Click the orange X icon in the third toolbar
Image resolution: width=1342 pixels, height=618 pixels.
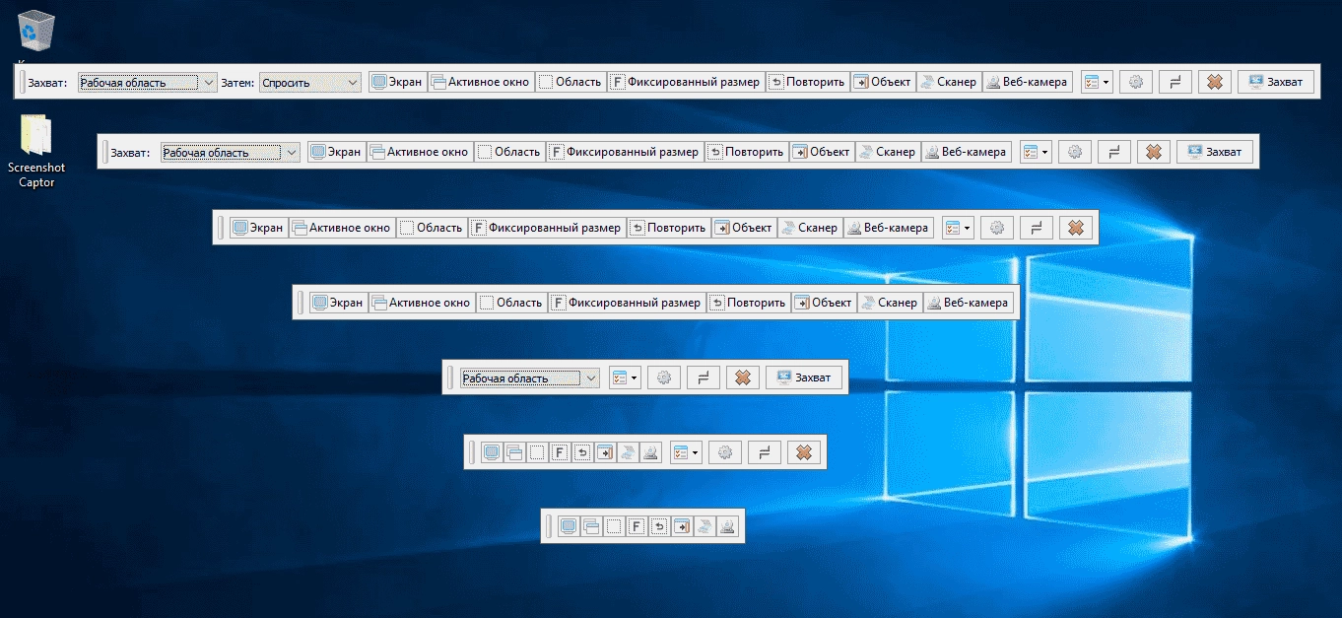pyautogui.click(x=1076, y=228)
